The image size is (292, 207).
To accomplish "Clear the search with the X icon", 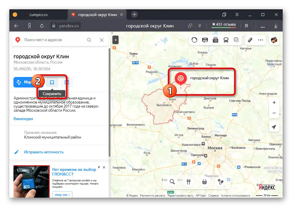I will [x=102, y=40].
